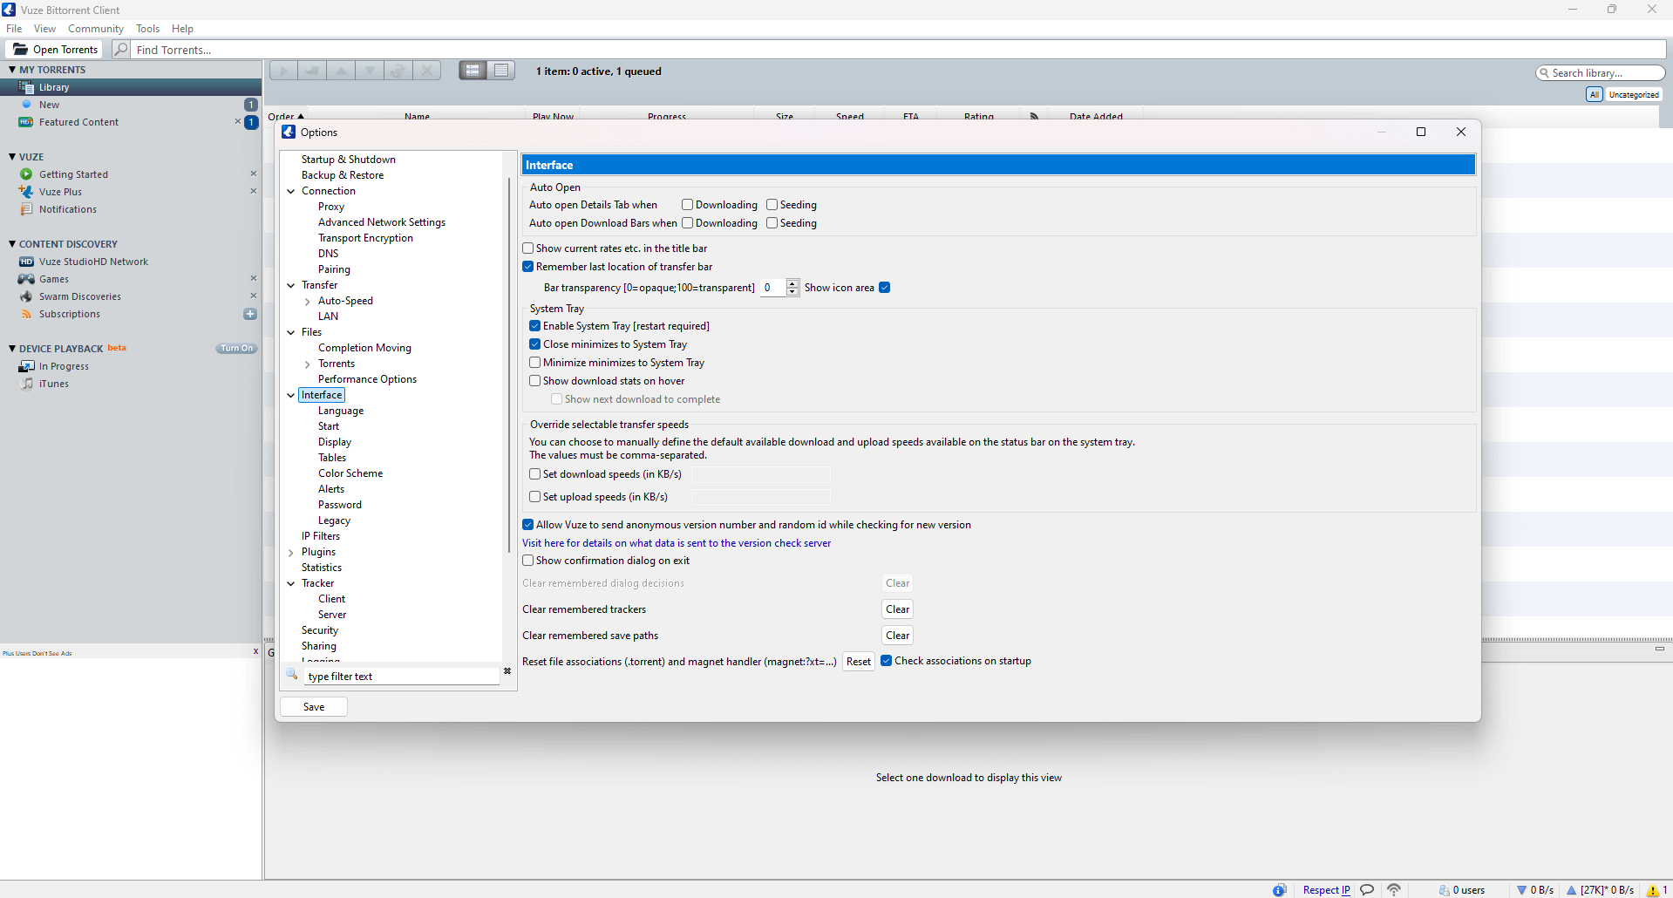This screenshot has height=898, width=1673.
Task: Open the Help menu
Action: 182,29
